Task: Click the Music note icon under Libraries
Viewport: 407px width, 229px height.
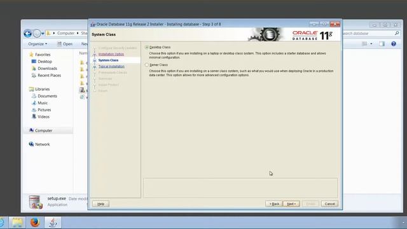Action: [x=34, y=103]
